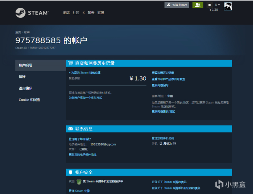The image size is (253, 194).
Task: Click the 975788585 的帐户 page title
Action: click(51, 40)
